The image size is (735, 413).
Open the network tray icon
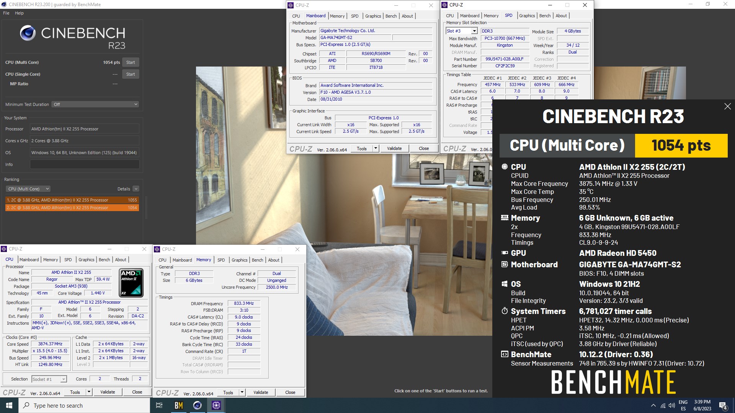pyautogui.click(x=663, y=405)
